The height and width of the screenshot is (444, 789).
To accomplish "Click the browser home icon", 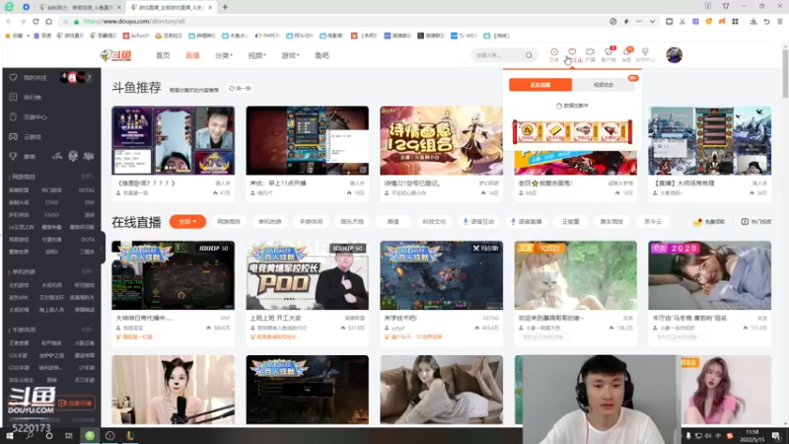I will [48, 21].
